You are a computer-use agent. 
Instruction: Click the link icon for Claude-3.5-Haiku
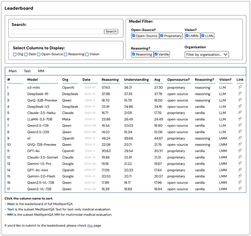(240, 112)
